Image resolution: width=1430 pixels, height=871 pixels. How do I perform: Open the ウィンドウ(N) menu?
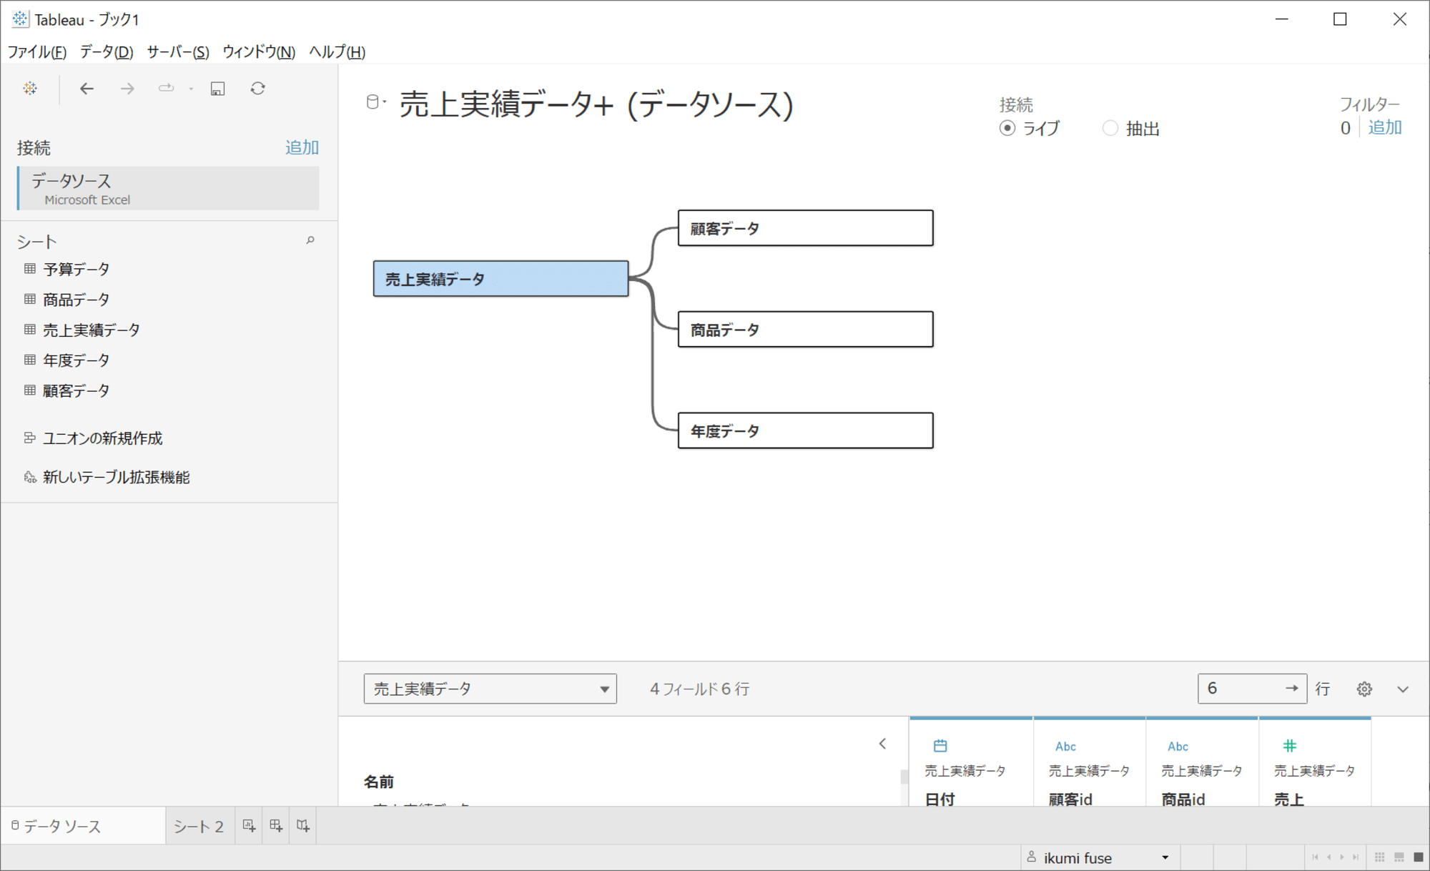coord(259,51)
